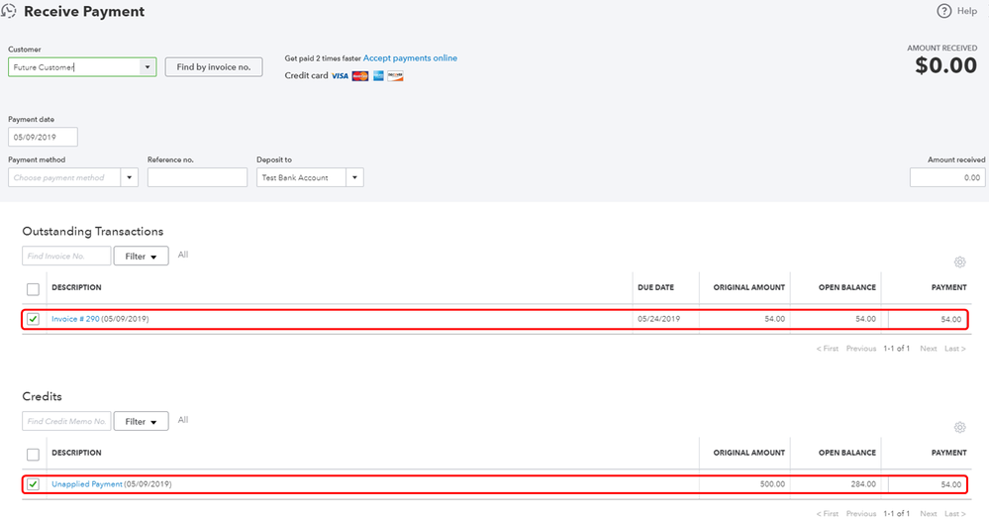
Task: Click the American Express card logo
Action: 378,76
